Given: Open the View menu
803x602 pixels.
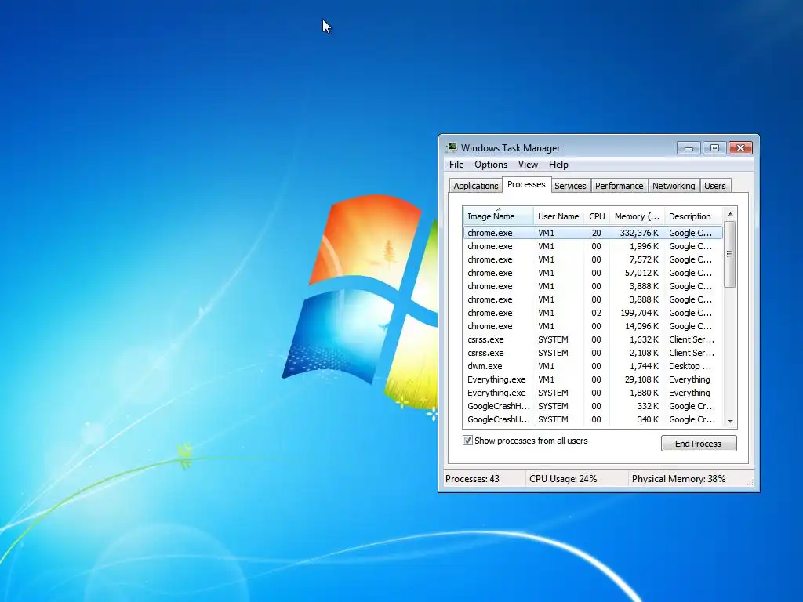Looking at the screenshot, I should click(528, 165).
